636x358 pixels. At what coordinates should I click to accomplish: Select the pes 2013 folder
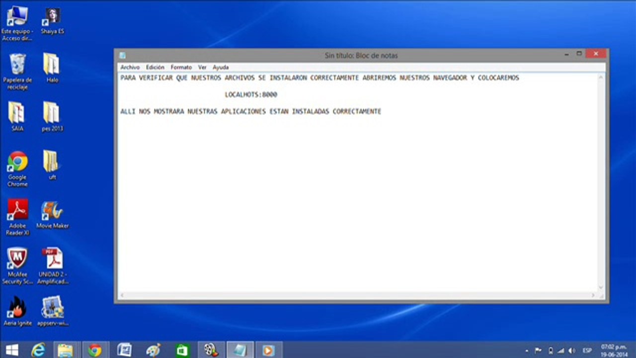tap(52, 116)
